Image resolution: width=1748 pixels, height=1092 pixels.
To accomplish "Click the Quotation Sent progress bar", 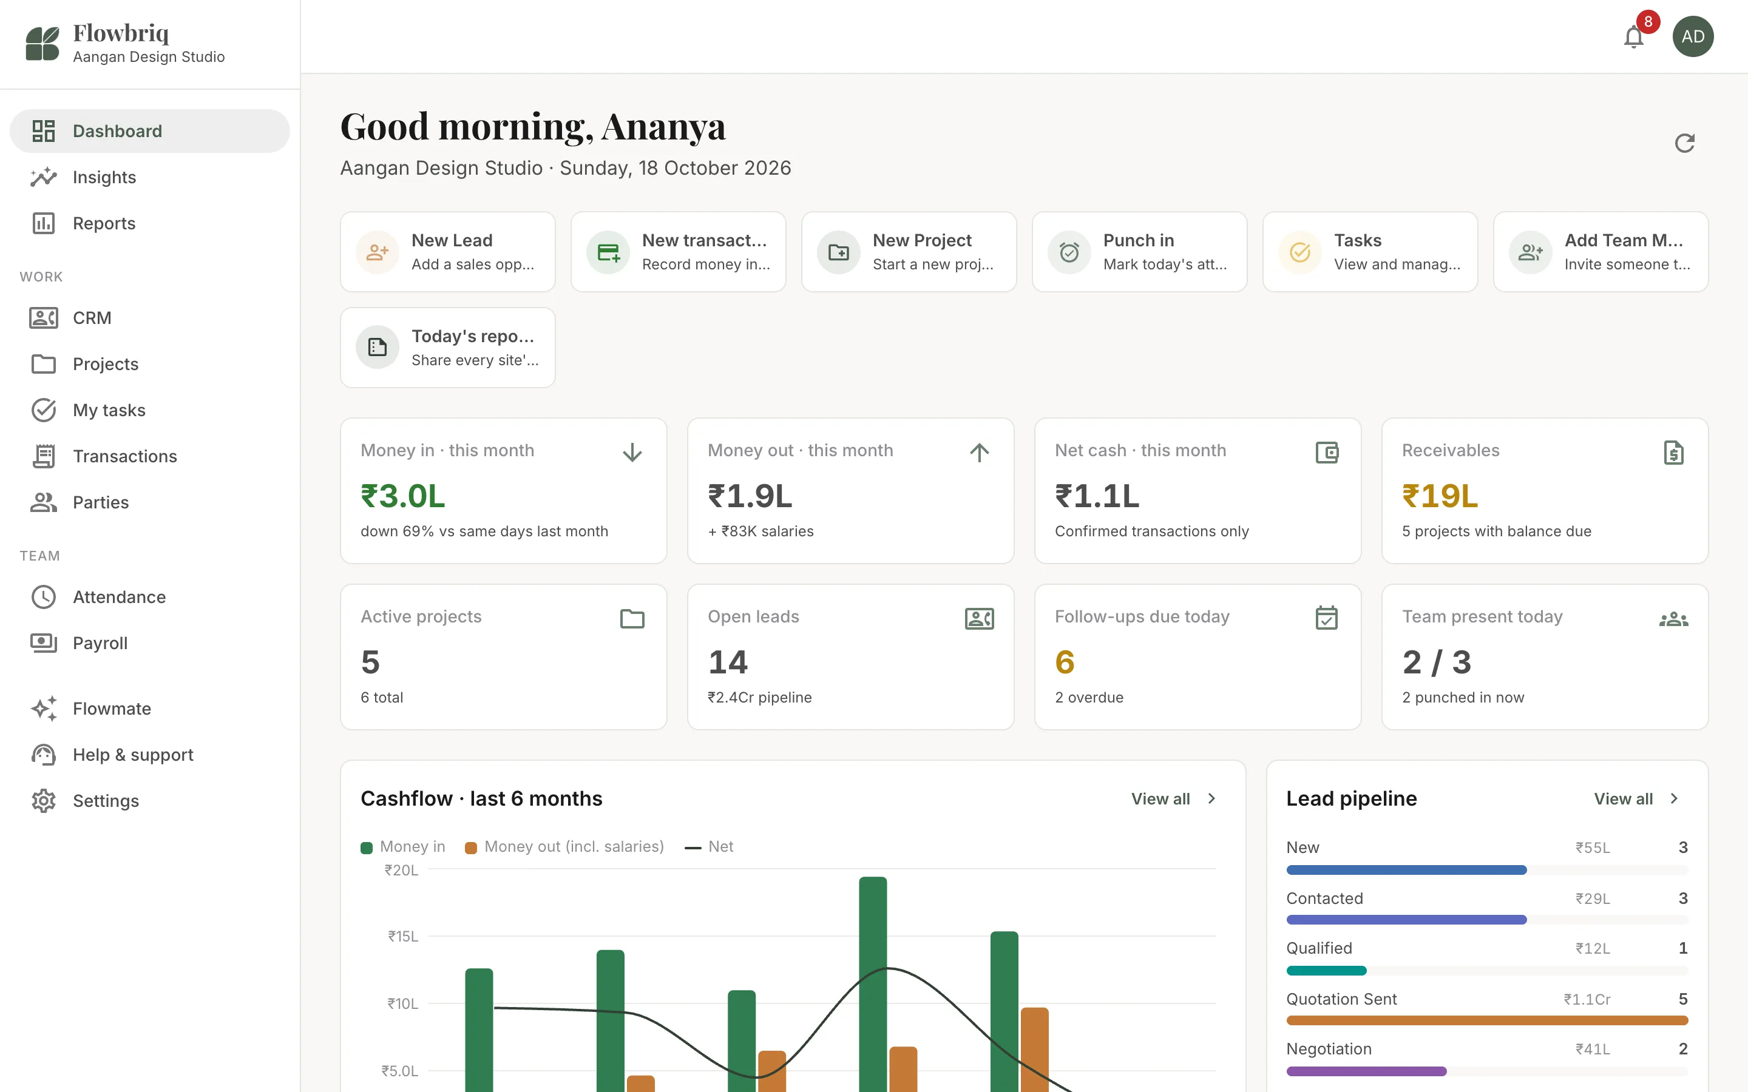I will [1486, 1020].
